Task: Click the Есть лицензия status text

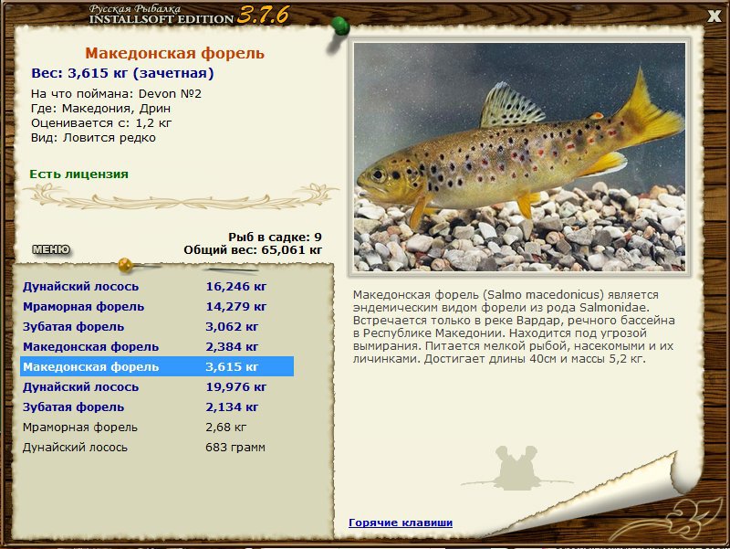Action: pyautogui.click(x=78, y=174)
